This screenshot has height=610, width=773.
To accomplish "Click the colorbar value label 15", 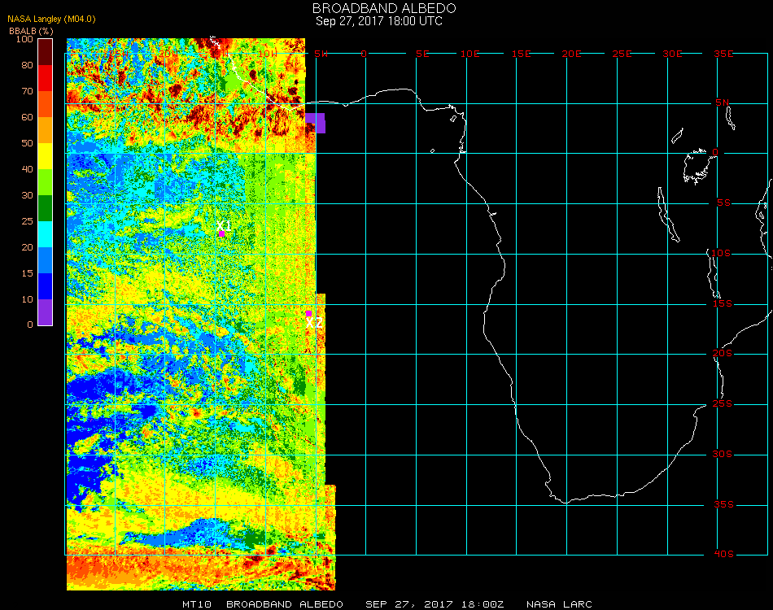I will [27, 273].
